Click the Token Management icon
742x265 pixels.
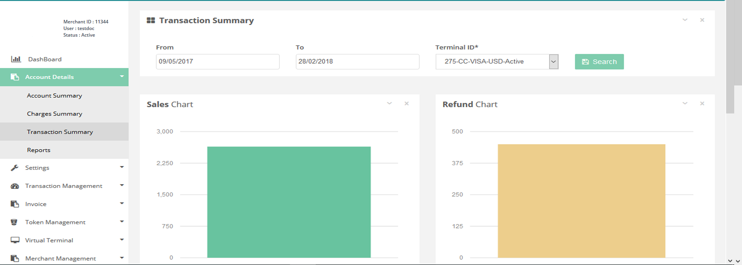tap(14, 222)
